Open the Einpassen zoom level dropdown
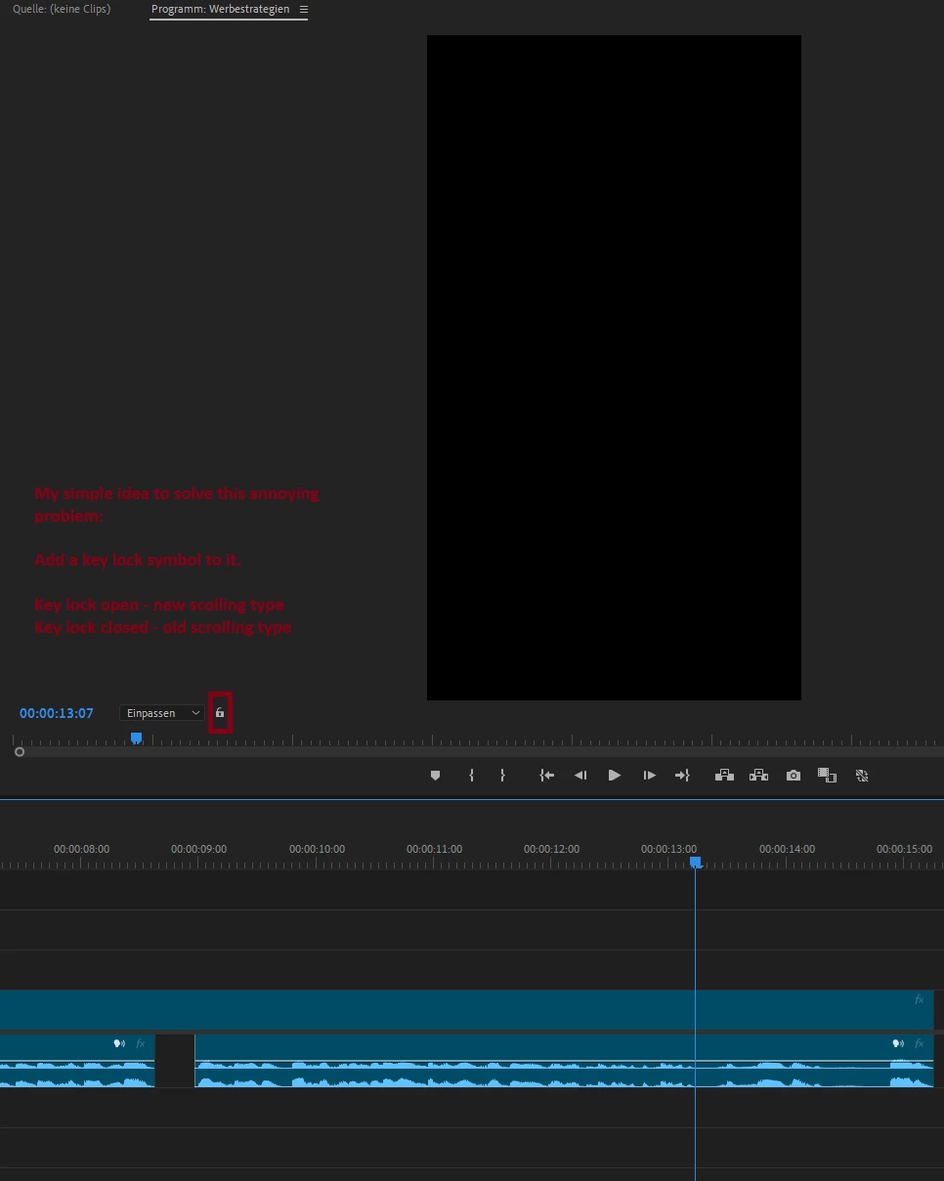The height and width of the screenshot is (1181, 944). coord(162,713)
